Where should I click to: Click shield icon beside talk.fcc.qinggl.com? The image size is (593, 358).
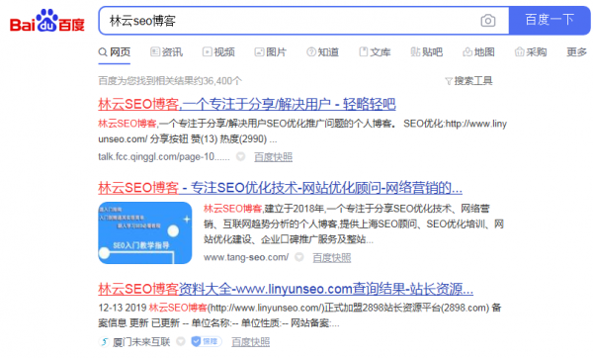coord(241,156)
